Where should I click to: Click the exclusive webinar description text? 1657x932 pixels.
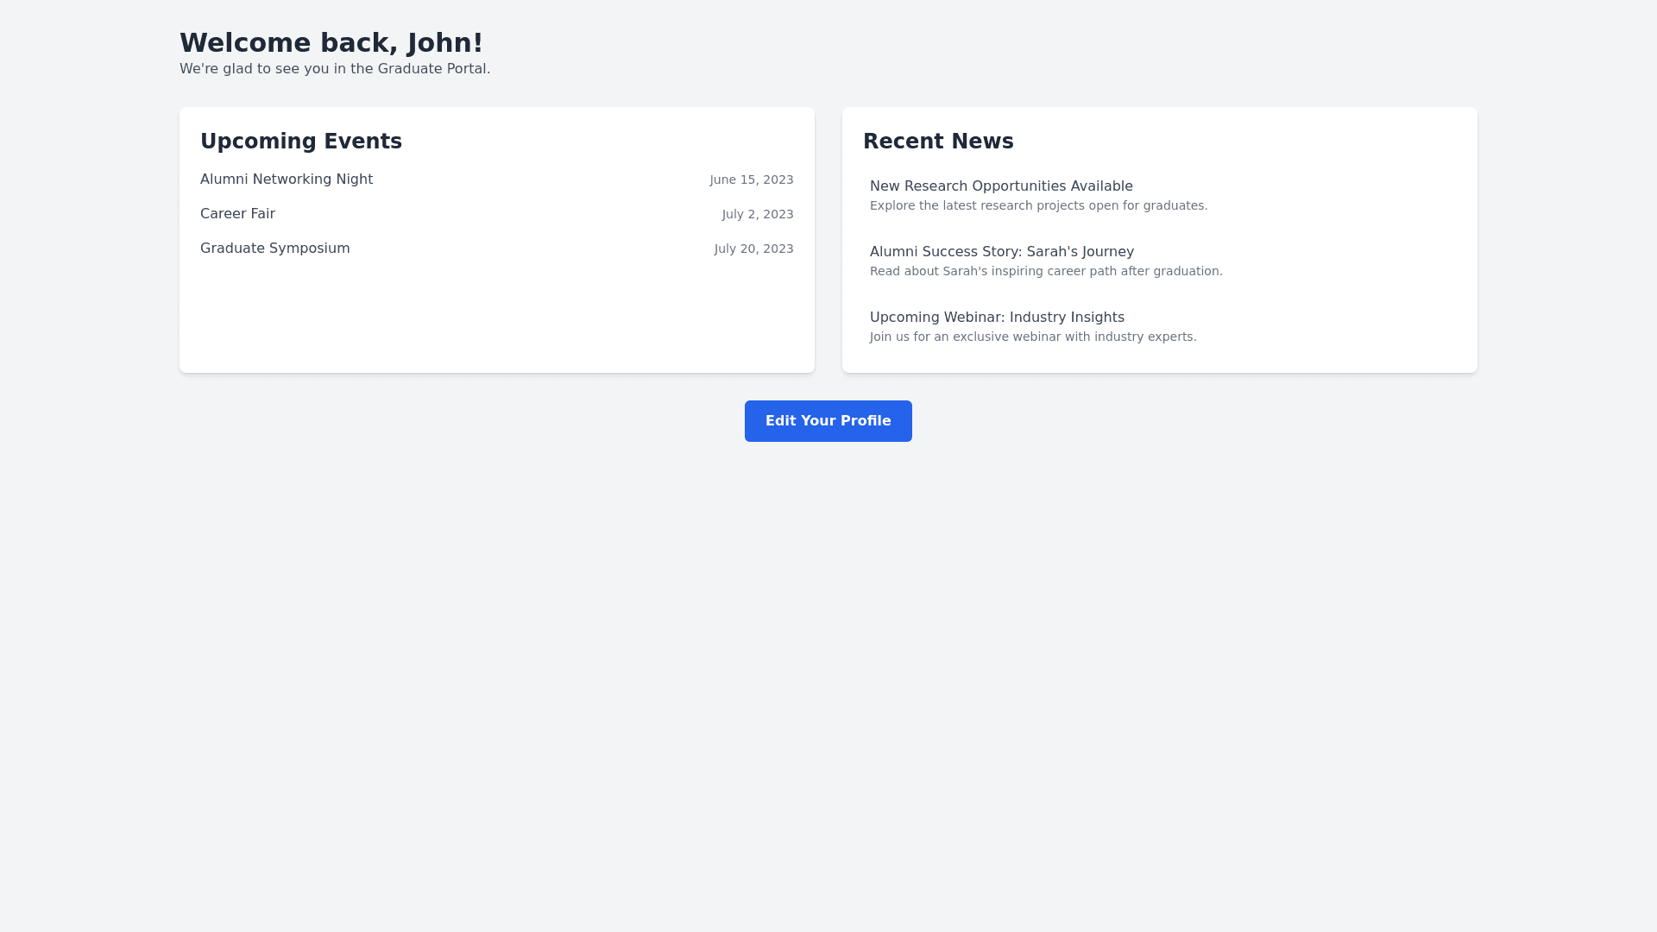click(x=1032, y=337)
